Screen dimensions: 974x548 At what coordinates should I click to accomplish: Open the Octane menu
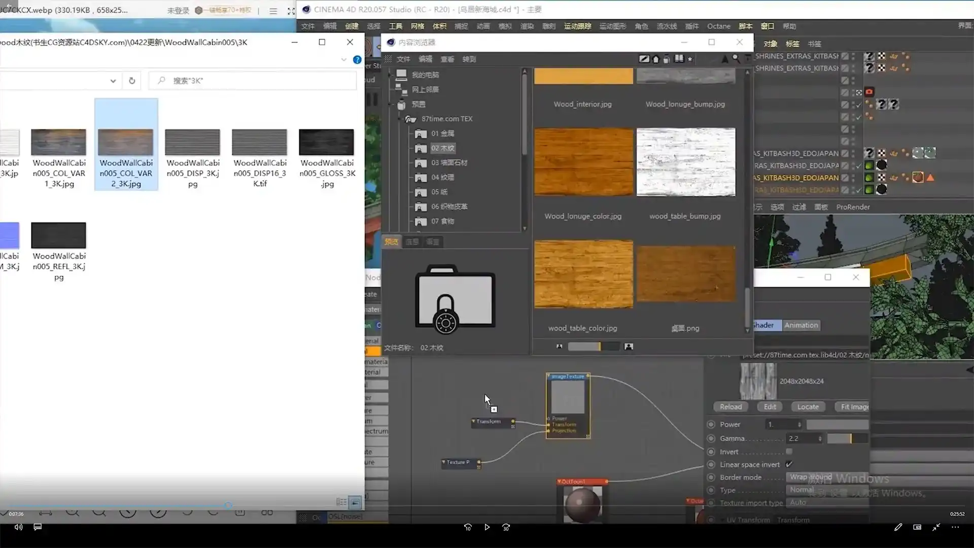pos(718,26)
